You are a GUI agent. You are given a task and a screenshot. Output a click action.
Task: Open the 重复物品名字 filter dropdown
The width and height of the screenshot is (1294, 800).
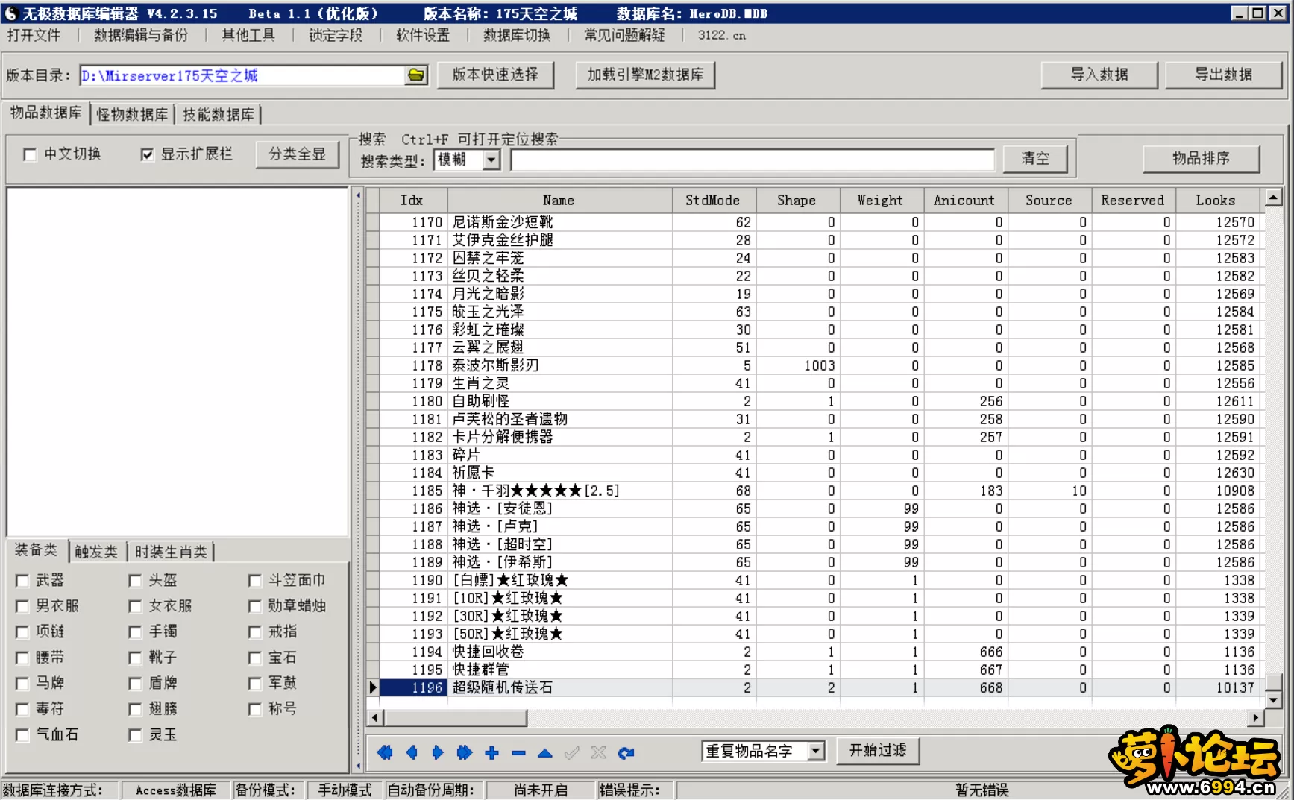pyautogui.click(x=817, y=751)
